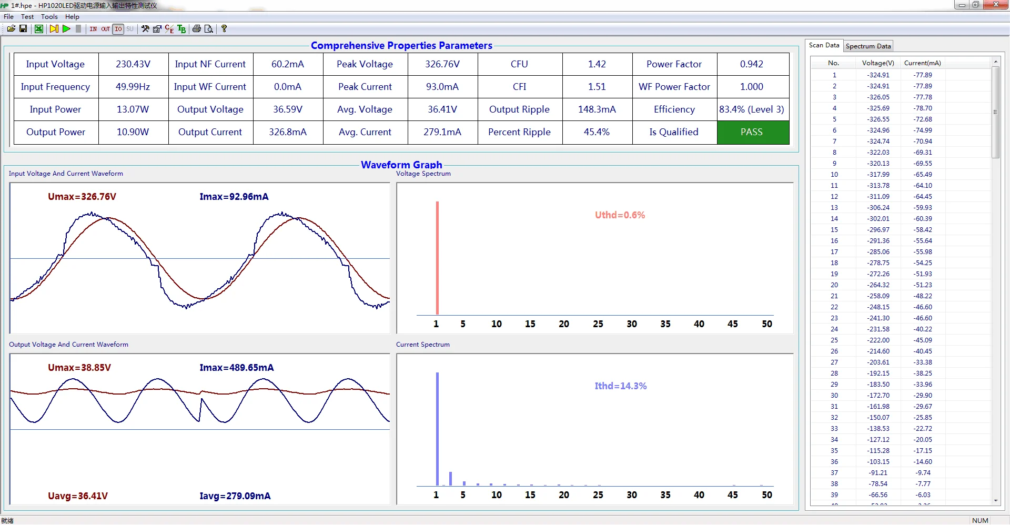Toggle the IO mode toolbar button
The width and height of the screenshot is (1010, 525).
click(x=118, y=29)
